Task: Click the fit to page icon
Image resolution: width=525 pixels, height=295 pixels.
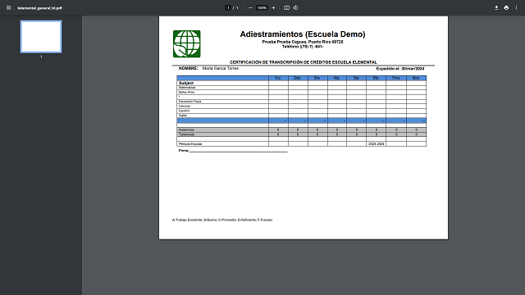Action: tap(286, 7)
